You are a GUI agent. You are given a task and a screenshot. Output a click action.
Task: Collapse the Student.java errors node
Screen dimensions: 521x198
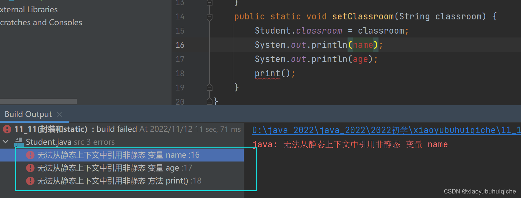pyautogui.click(x=6, y=142)
